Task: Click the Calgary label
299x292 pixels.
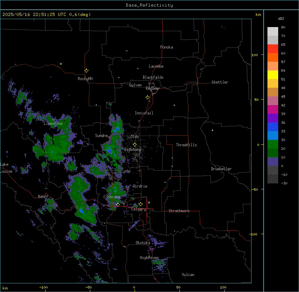Action: click(x=138, y=209)
